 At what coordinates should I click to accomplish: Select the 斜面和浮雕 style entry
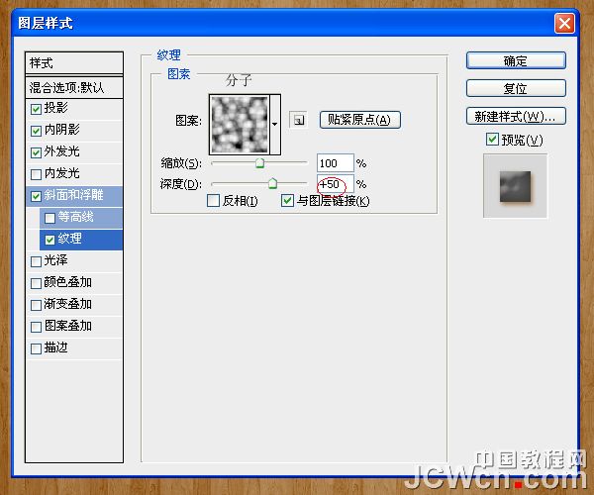click(82, 195)
